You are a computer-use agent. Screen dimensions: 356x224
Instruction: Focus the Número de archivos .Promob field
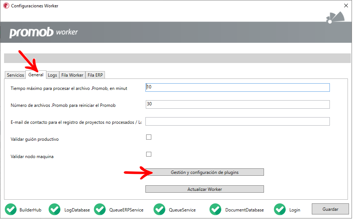point(237,105)
